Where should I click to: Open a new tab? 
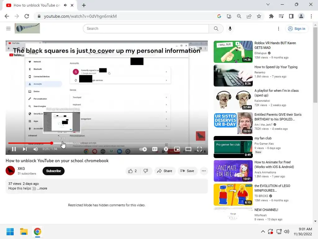coord(84,5)
